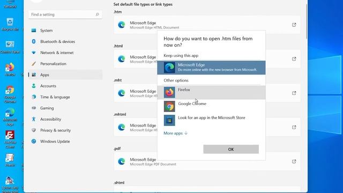The image size is (343, 193).
Task: Click the System sidebar icon
Action: (x=34, y=31)
